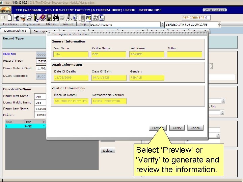Open the Search Results dropdown arrow

coord(162,25)
